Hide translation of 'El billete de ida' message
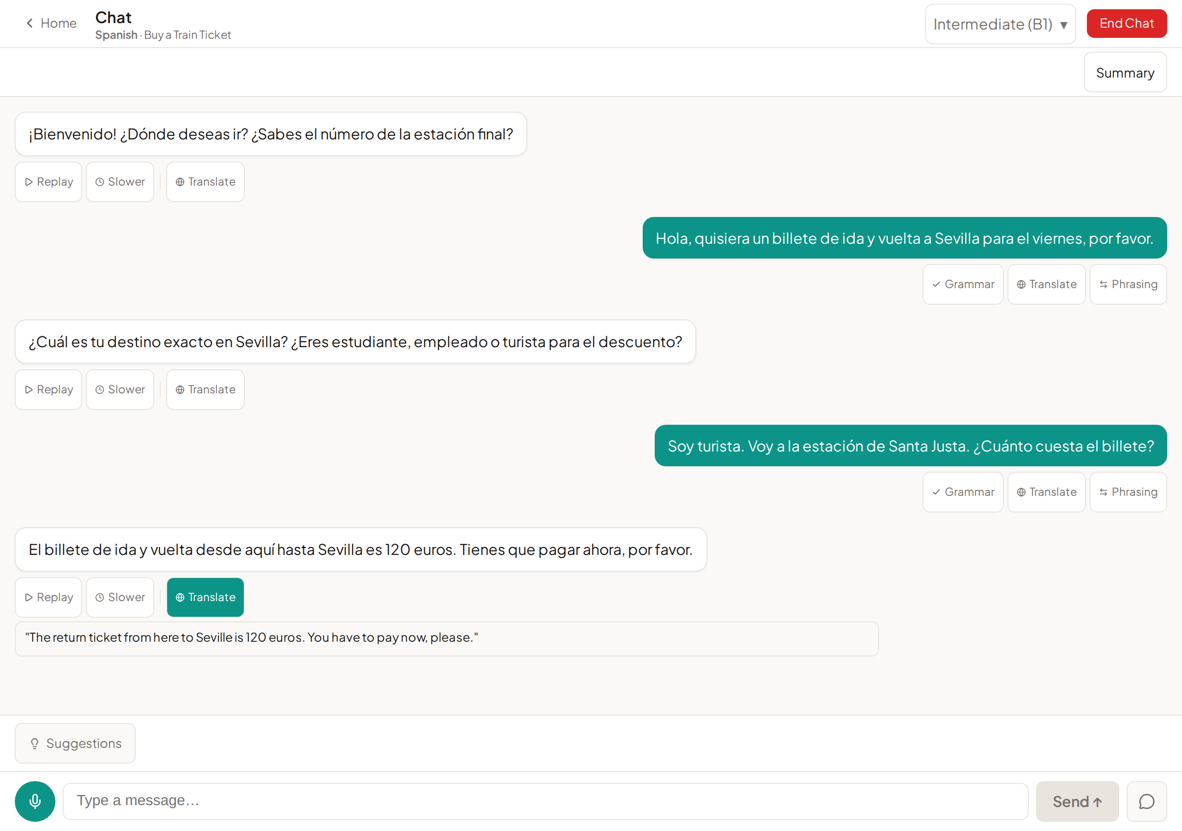 click(205, 597)
